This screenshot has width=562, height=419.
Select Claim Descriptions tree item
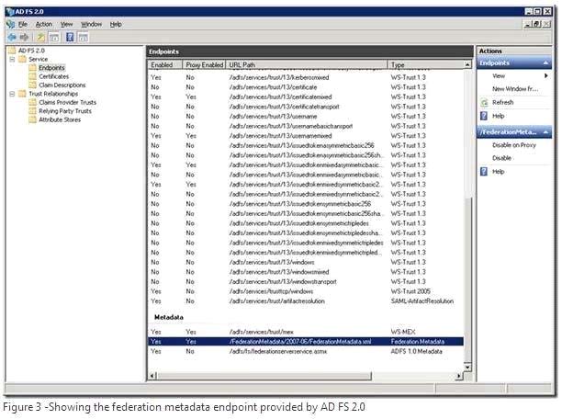pos(62,85)
